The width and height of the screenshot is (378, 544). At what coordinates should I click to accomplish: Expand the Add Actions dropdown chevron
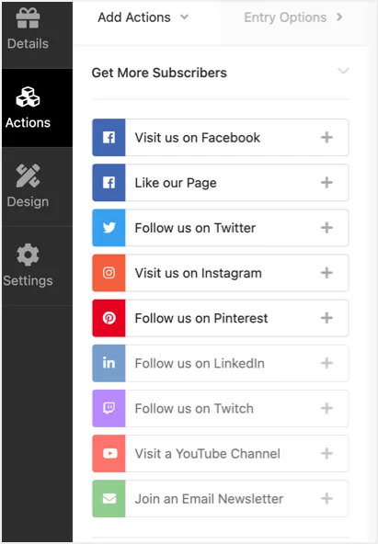[184, 17]
